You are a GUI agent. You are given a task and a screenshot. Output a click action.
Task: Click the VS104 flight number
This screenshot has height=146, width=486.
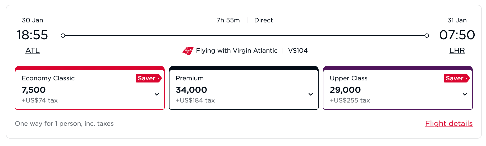(x=298, y=51)
